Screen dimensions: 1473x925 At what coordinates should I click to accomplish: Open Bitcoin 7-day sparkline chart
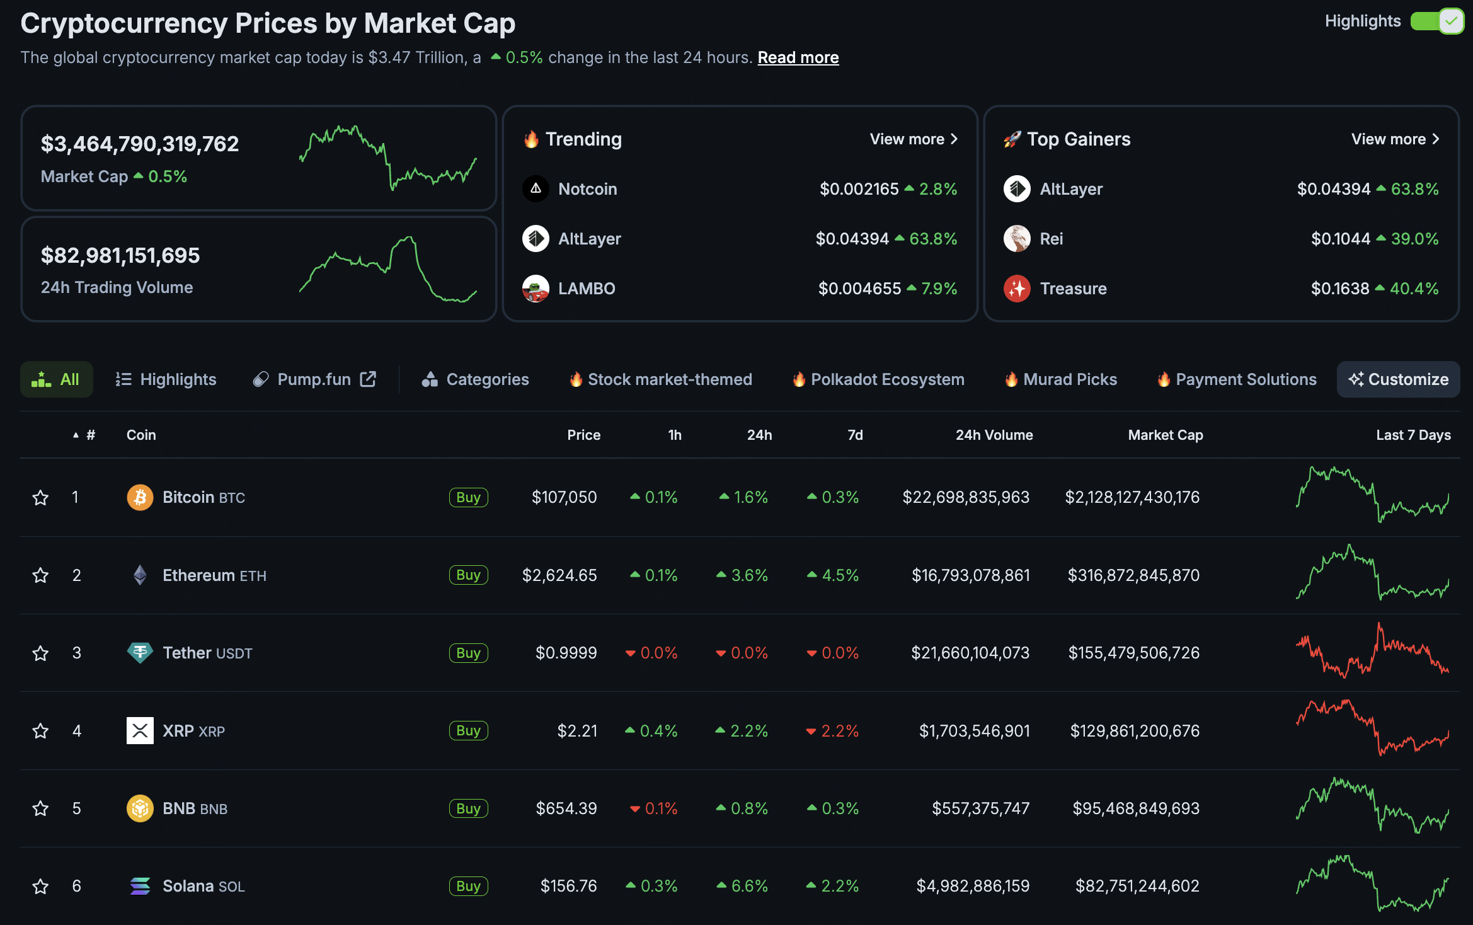point(1372,495)
